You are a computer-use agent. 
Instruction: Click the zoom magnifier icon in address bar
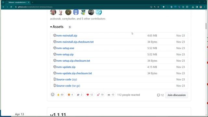pos(155,7)
